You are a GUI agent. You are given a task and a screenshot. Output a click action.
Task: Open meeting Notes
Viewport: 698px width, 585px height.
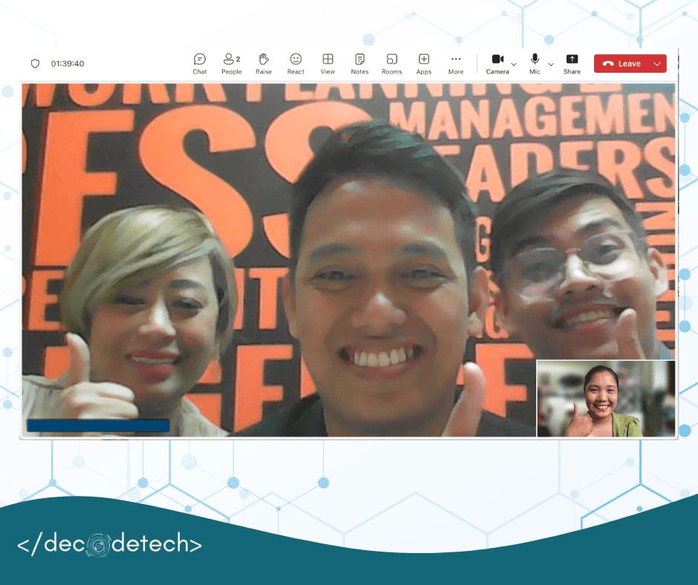click(x=359, y=63)
